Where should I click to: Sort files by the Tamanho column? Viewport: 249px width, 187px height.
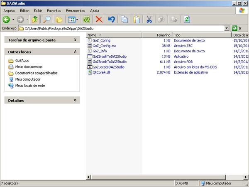[x=157, y=35]
